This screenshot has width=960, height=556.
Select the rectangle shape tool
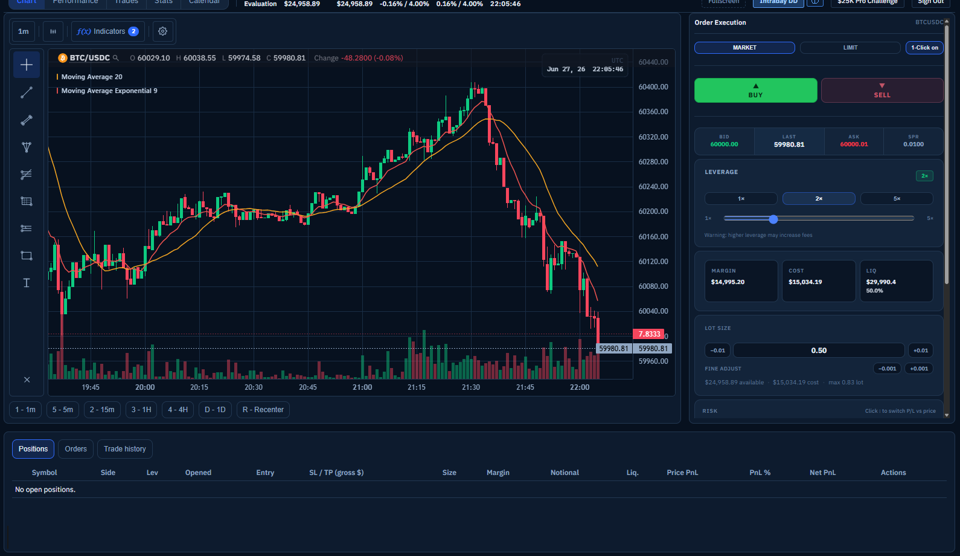coord(27,256)
